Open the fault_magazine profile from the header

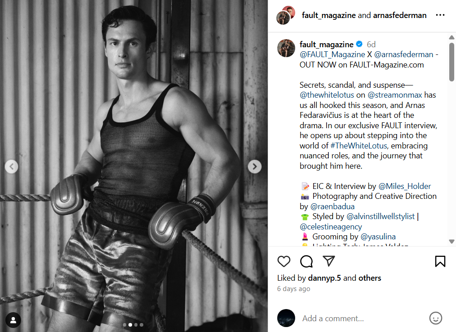coord(329,15)
